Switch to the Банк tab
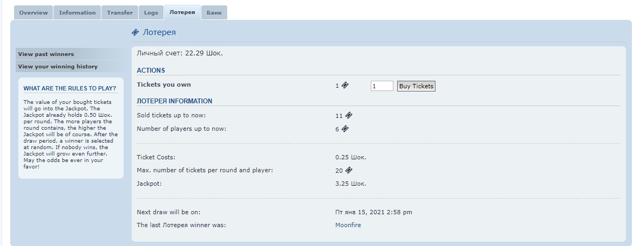This screenshot has width=640, height=246. (x=214, y=12)
